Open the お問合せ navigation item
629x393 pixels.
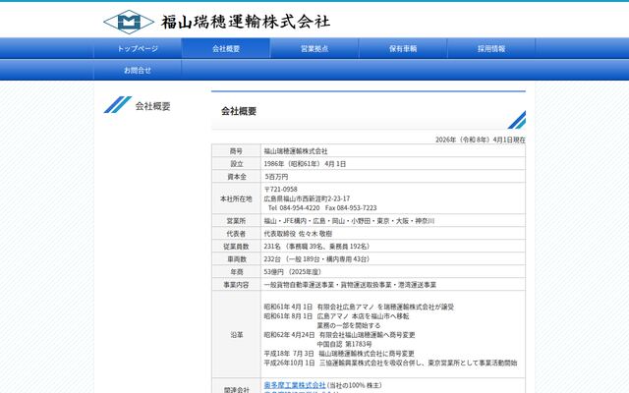(x=138, y=70)
